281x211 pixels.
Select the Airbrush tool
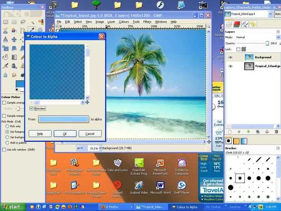(5, 66)
